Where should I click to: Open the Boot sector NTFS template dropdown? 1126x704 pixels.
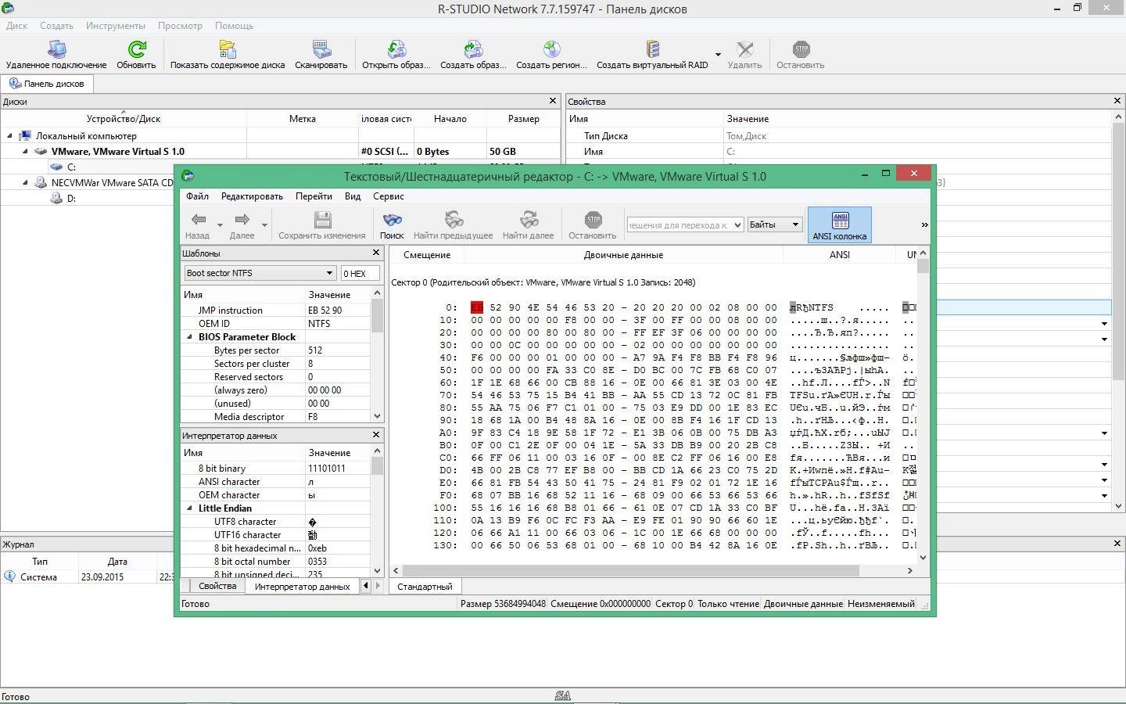click(329, 273)
